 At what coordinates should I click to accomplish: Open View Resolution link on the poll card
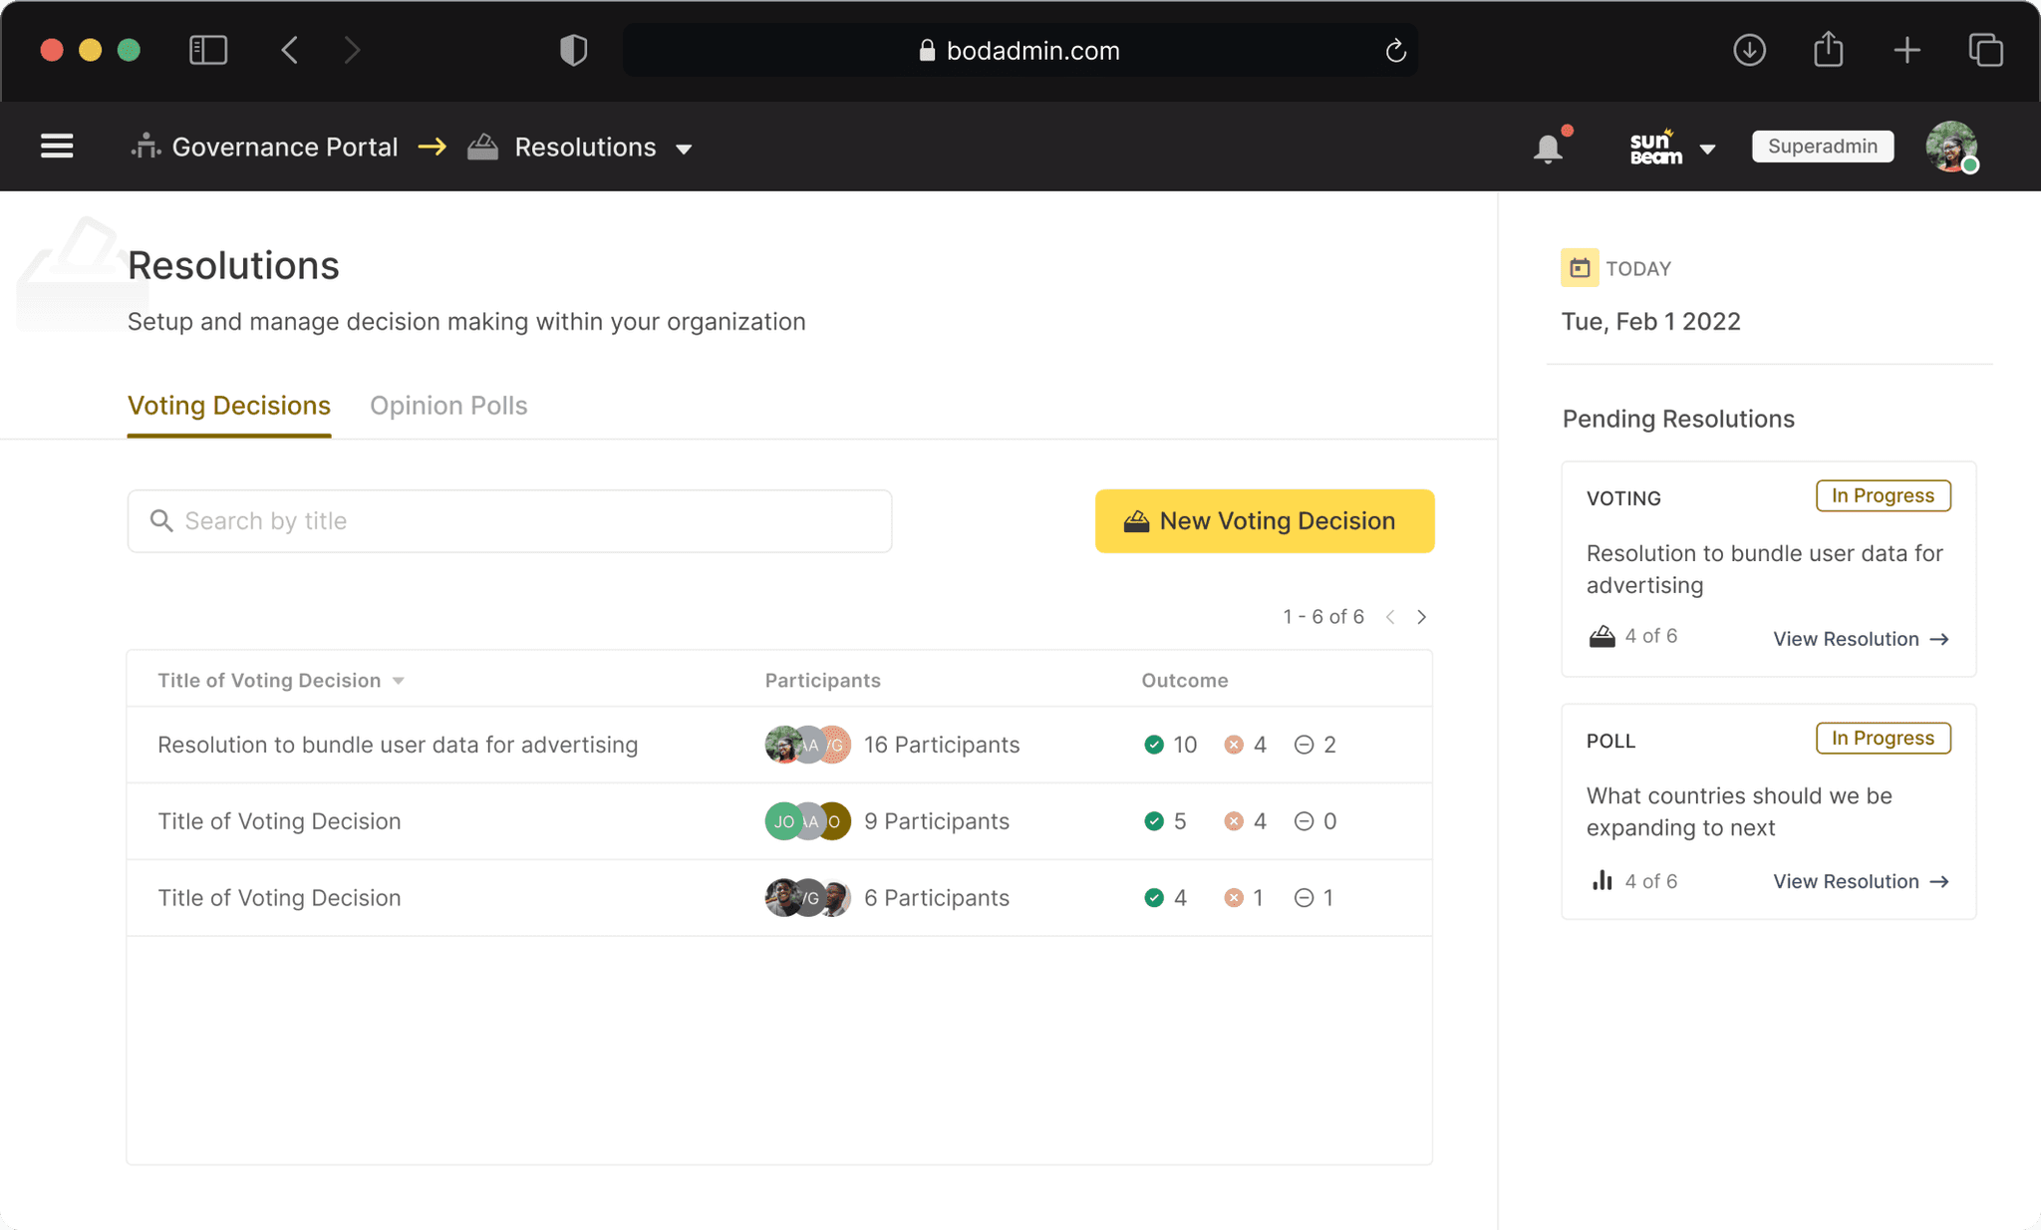(x=1860, y=881)
